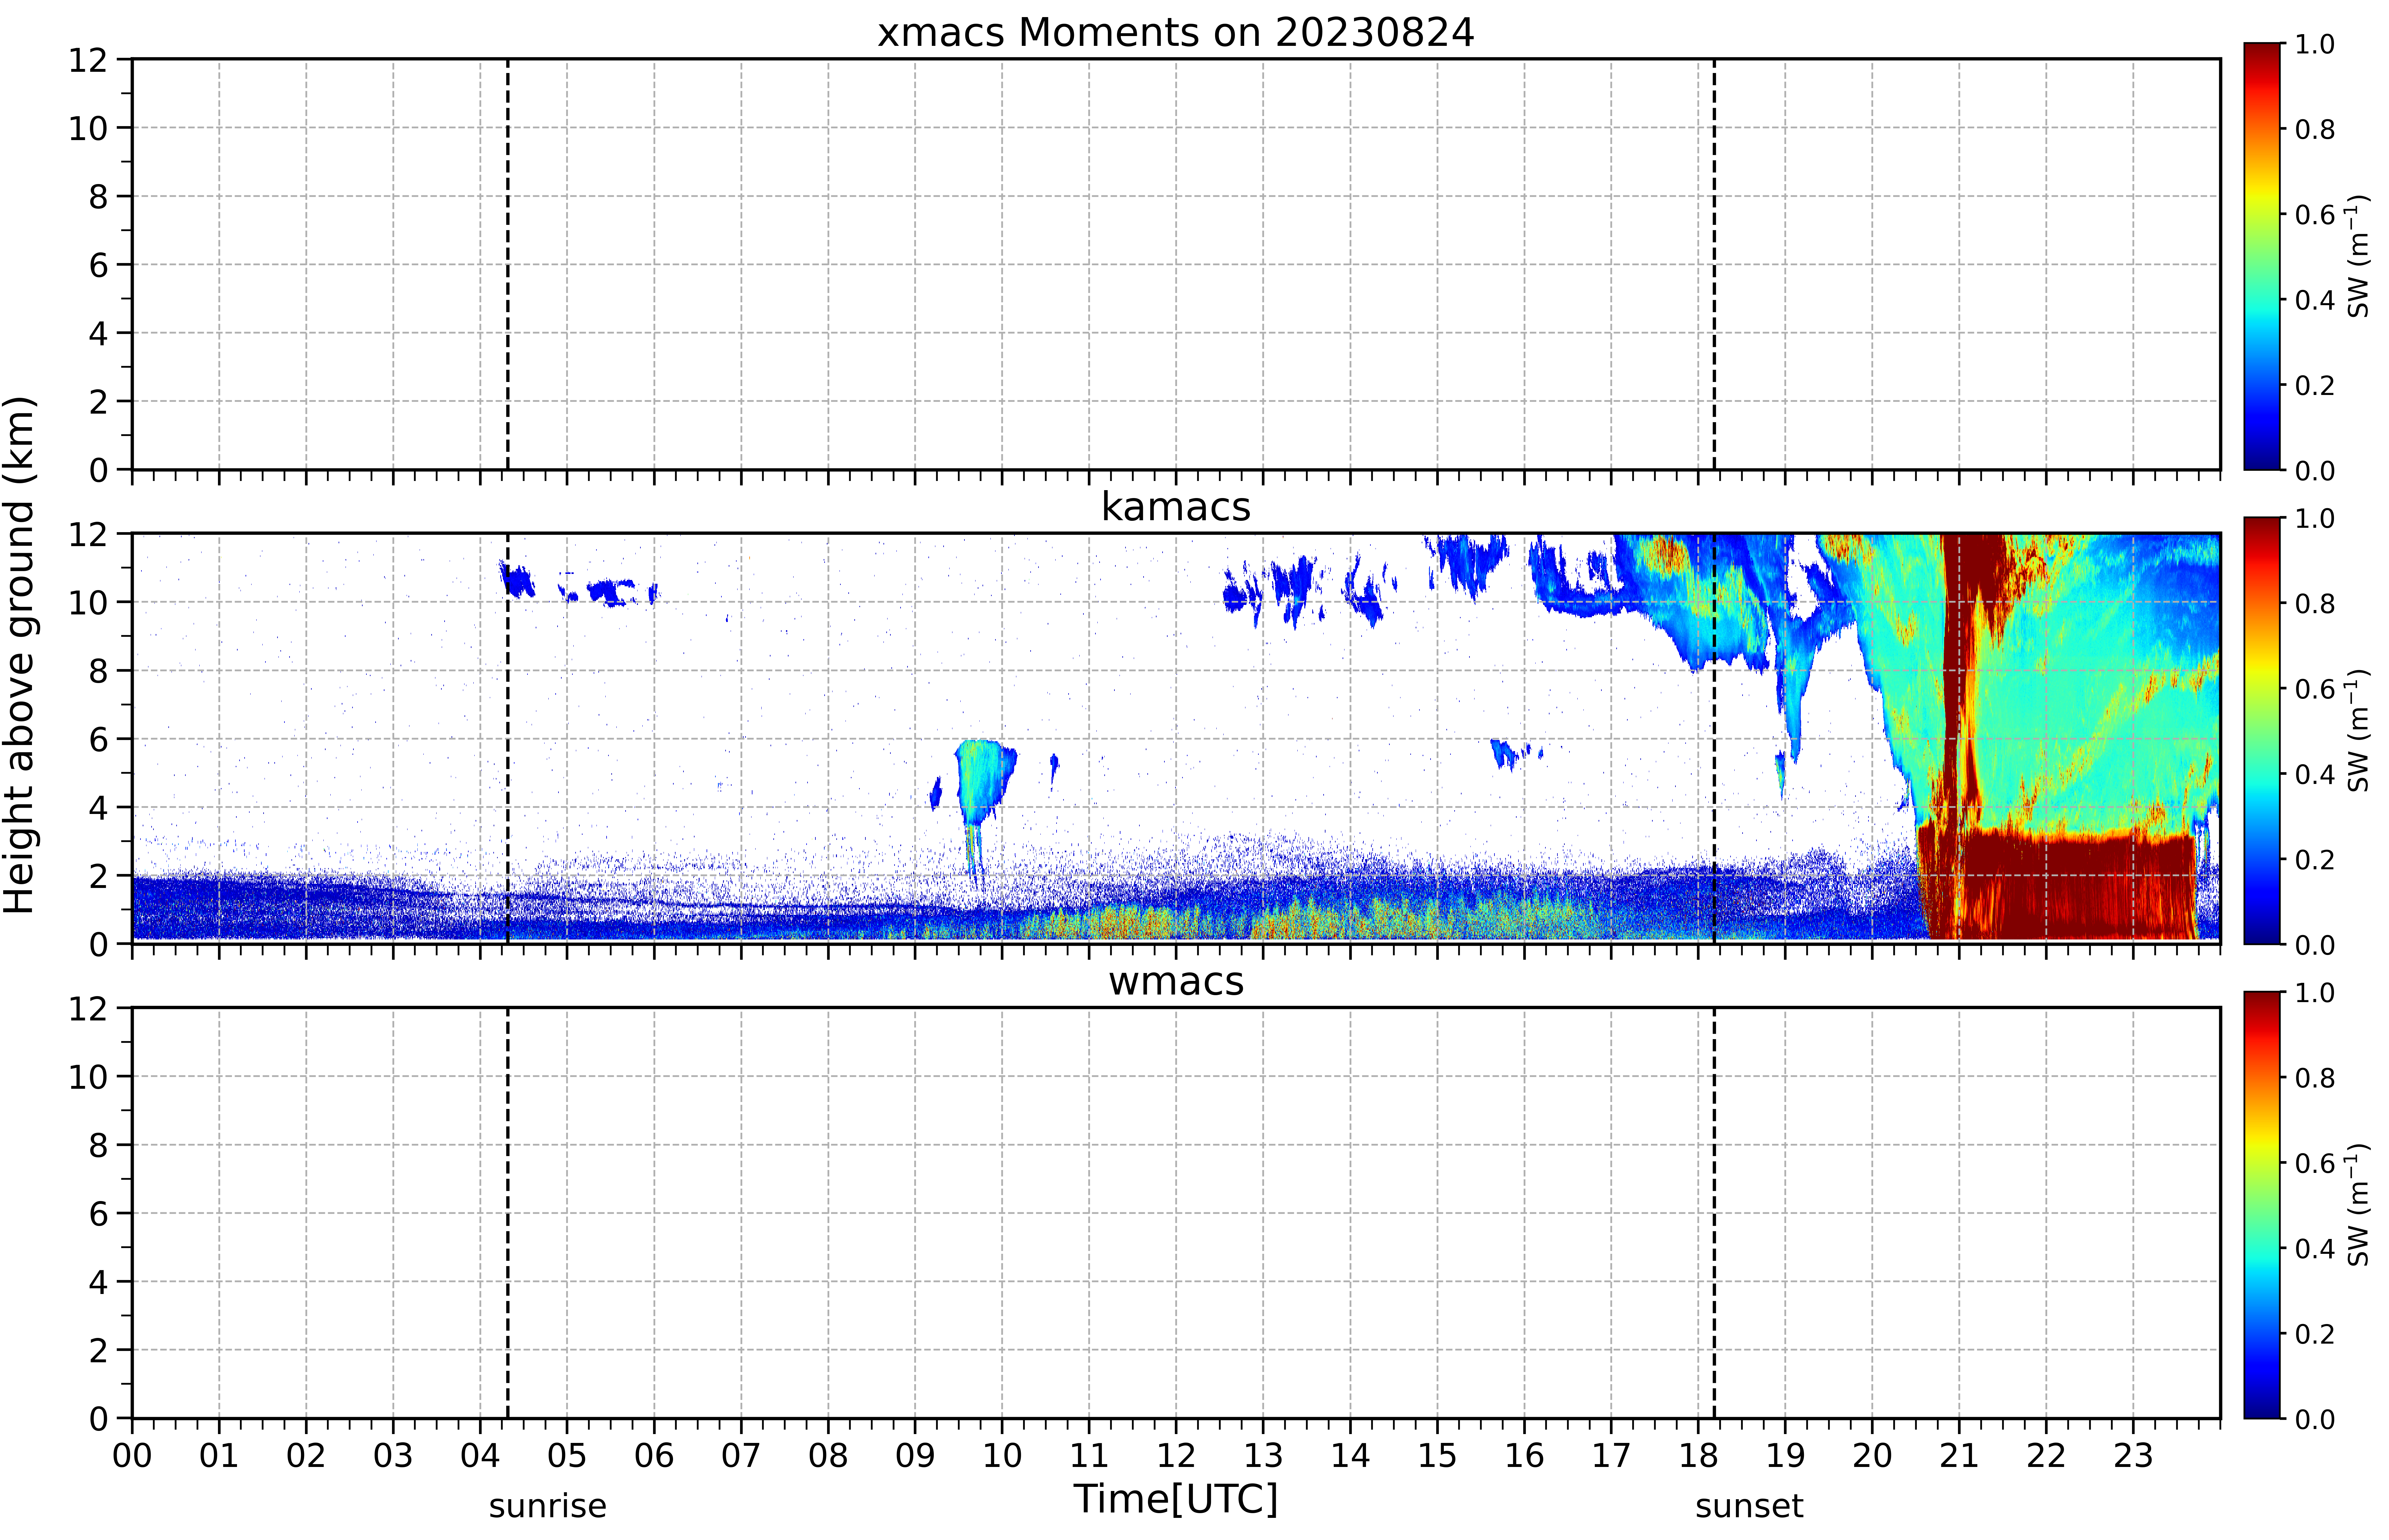Image resolution: width=2389 pixels, height=1540 pixels.
Task: Click the wmacs panel SW colorbar
Action: [2262, 1205]
